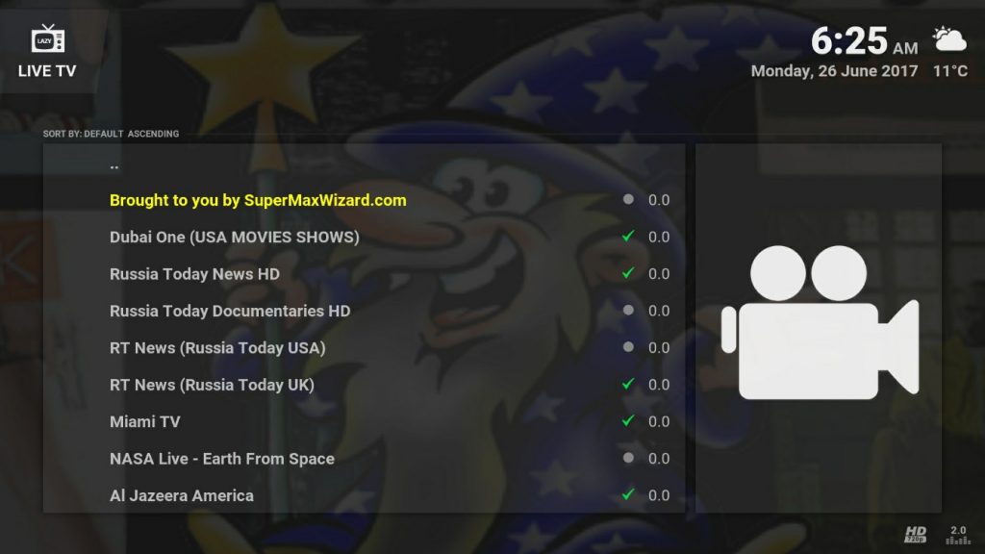The width and height of the screenshot is (985, 554).
Task: Switch the Ascending sort order
Action: coord(153,134)
